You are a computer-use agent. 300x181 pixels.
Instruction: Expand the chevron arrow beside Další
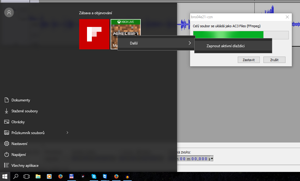click(x=190, y=43)
